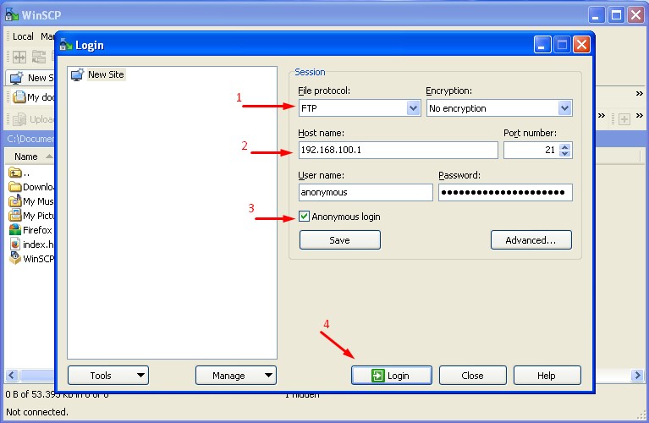Open Advanced session settings
649x423 pixels.
[x=531, y=240]
